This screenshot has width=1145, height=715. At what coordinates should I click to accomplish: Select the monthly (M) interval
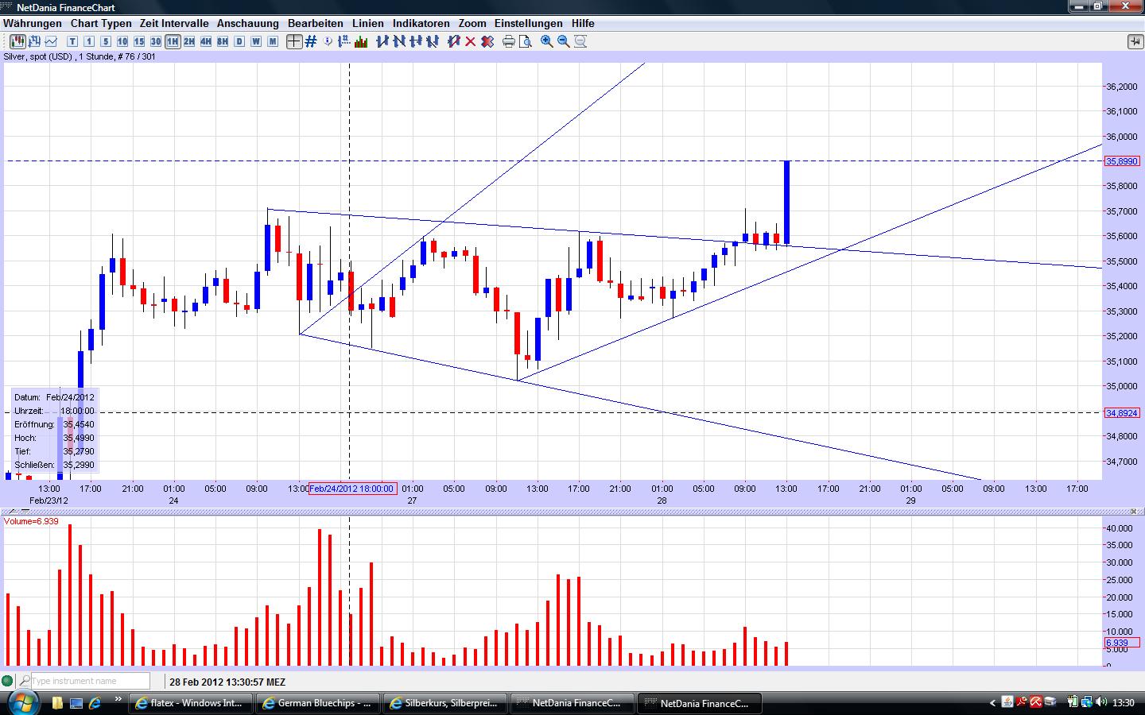pos(273,41)
